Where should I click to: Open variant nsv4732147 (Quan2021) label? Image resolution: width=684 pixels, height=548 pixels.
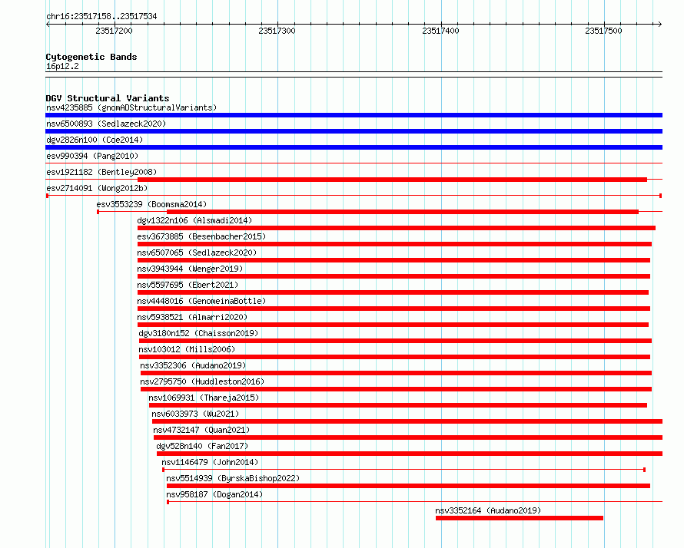(x=201, y=430)
